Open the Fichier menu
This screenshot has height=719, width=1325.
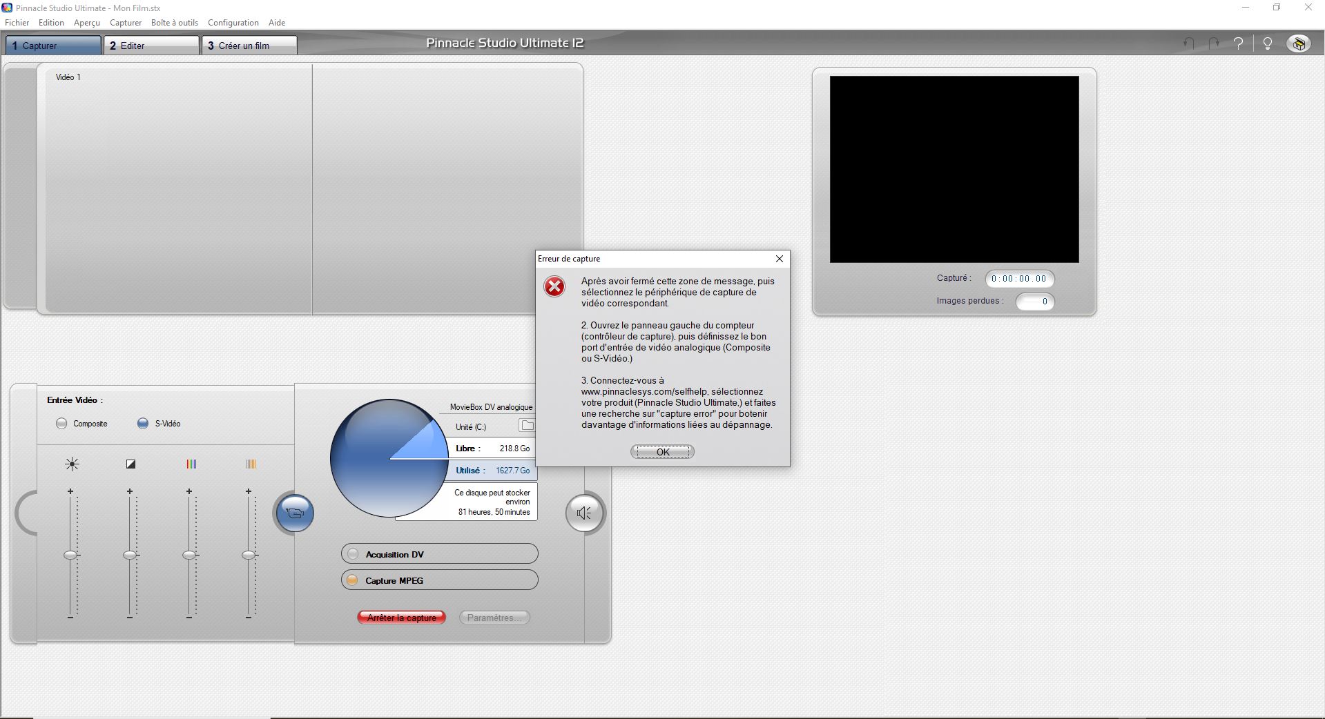point(17,23)
